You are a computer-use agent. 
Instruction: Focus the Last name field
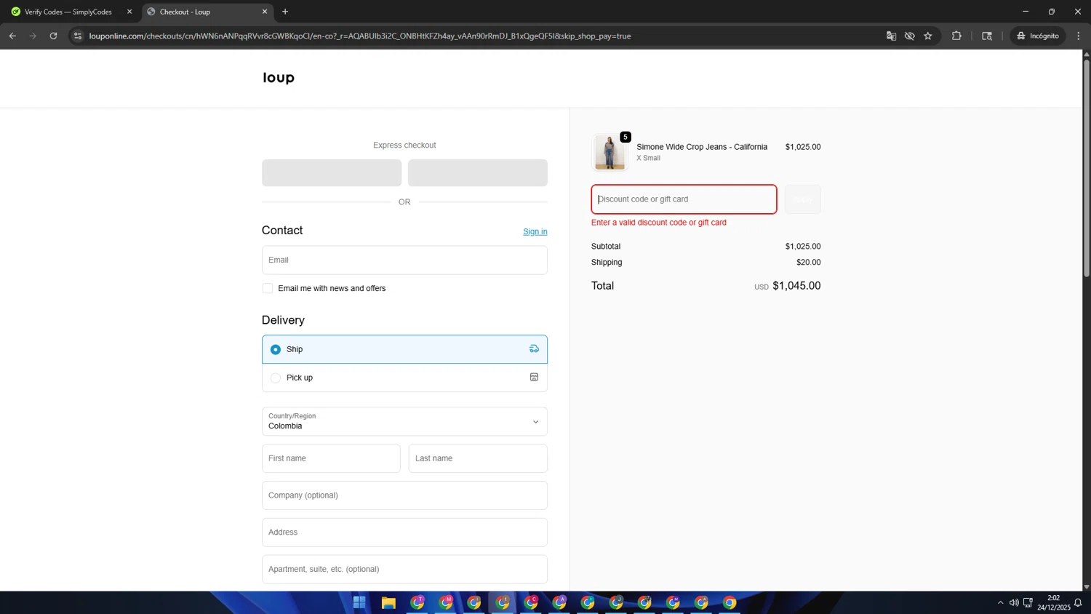pyautogui.click(x=478, y=458)
